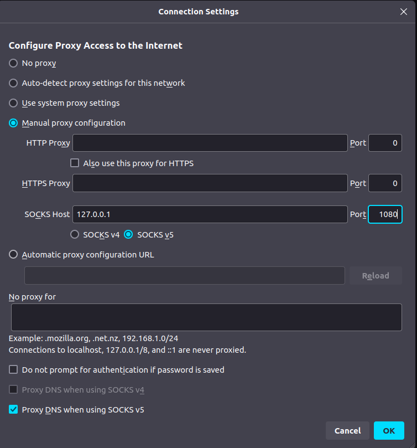Click the No proxy for text area
This screenshot has height=448, width=417.
(206, 317)
